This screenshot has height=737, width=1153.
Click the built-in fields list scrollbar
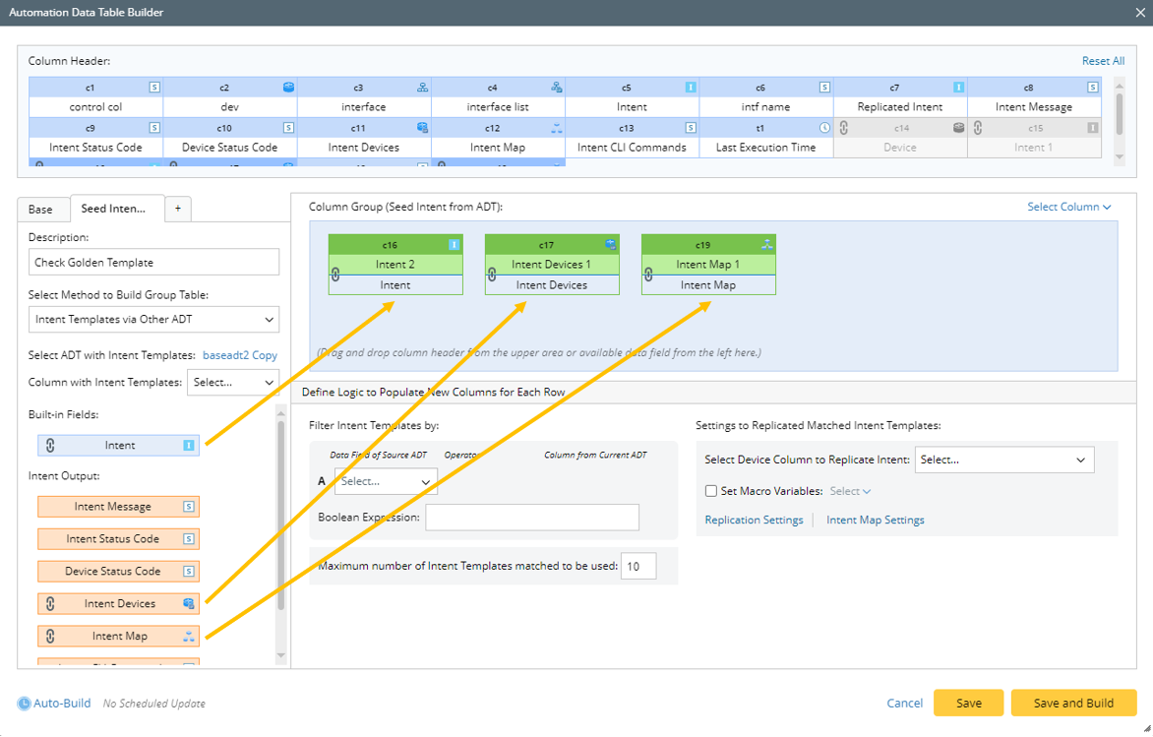pos(280,515)
